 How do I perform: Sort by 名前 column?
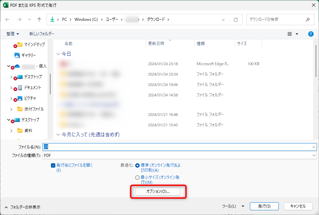68,44
